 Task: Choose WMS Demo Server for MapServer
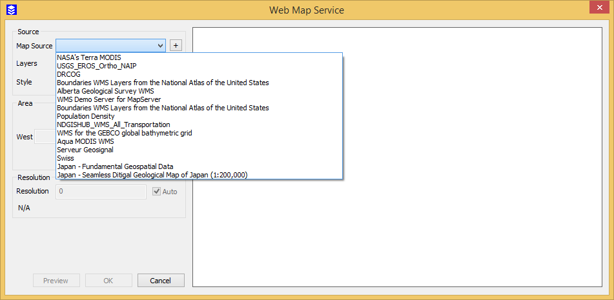coord(200,99)
